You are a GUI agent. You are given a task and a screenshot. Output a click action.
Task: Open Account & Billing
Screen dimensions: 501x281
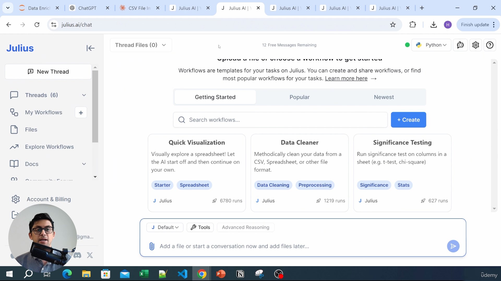pos(49,199)
